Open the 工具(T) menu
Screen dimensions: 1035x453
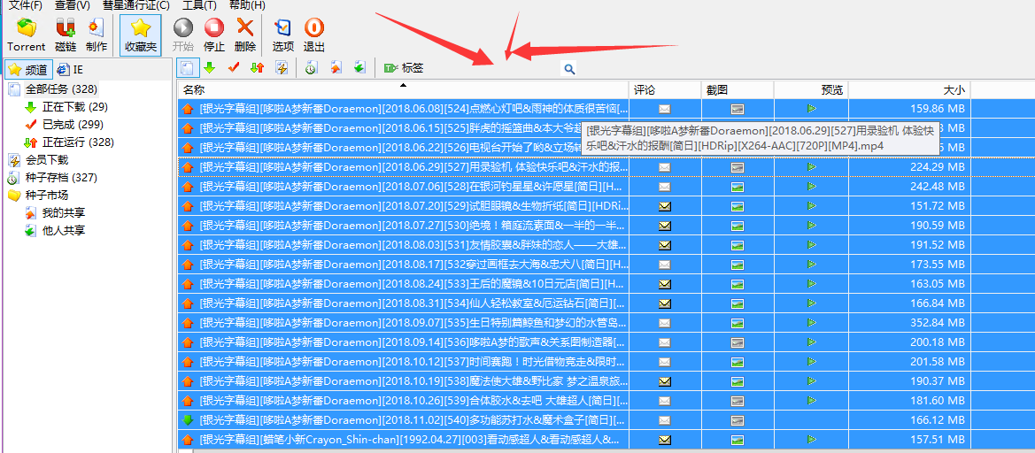pyautogui.click(x=199, y=5)
